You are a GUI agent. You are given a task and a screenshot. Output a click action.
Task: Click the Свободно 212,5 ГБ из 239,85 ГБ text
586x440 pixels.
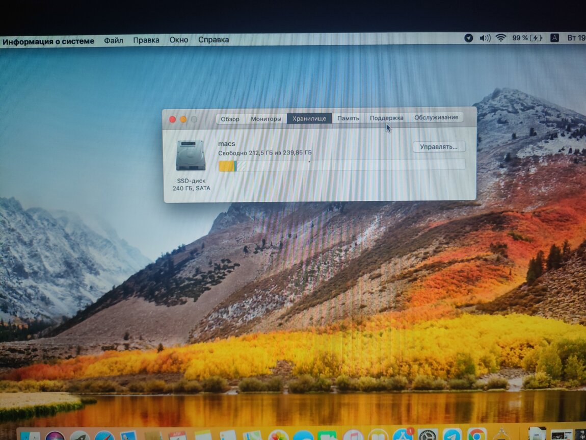pos(264,153)
